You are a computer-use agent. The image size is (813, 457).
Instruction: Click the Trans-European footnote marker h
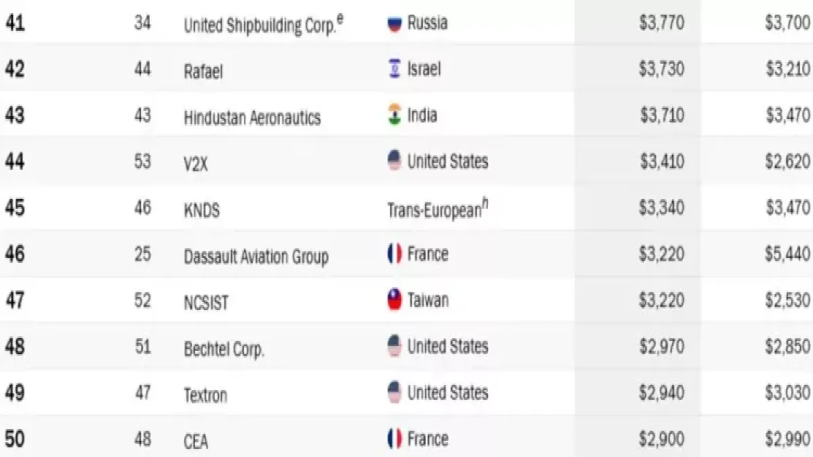(484, 204)
